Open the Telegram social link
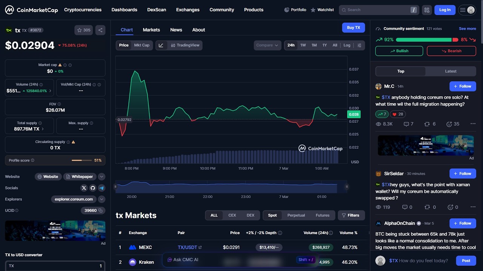 tap(102, 188)
